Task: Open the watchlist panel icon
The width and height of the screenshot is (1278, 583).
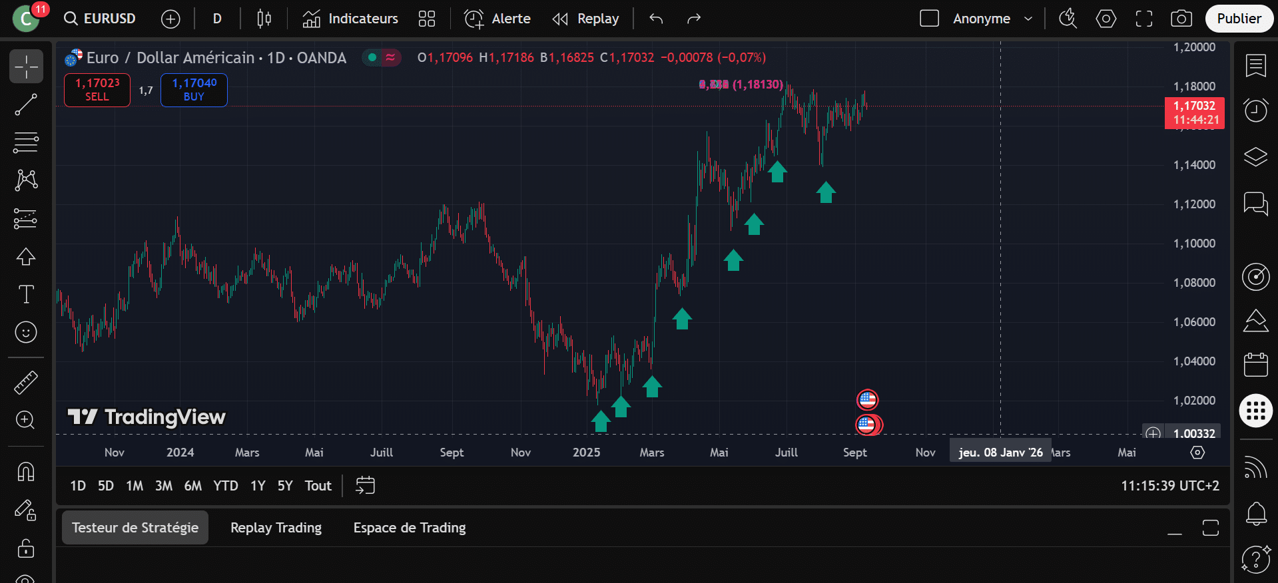Action: coord(1255,65)
